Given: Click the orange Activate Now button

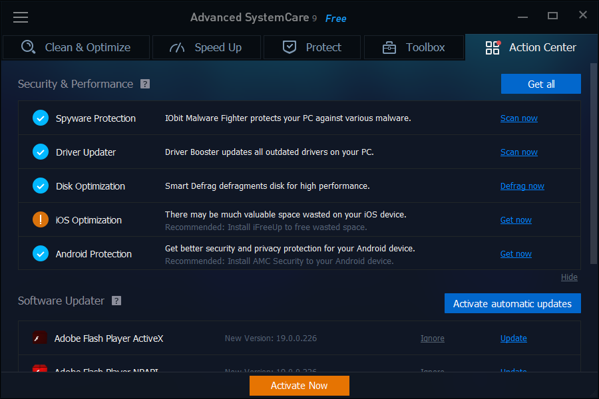Looking at the screenshot, I should (x=299, y=386).
